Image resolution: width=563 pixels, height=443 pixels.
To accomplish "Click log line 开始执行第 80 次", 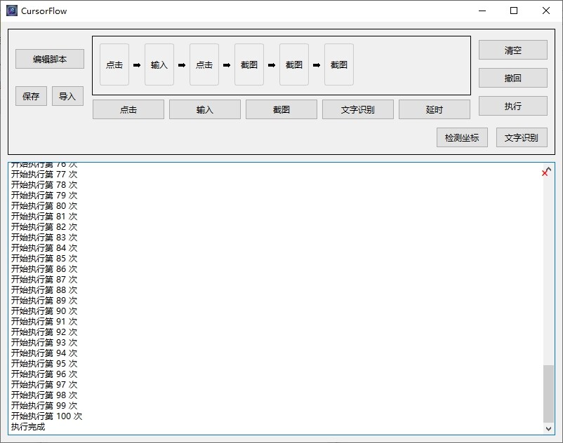I will [44, 206].
